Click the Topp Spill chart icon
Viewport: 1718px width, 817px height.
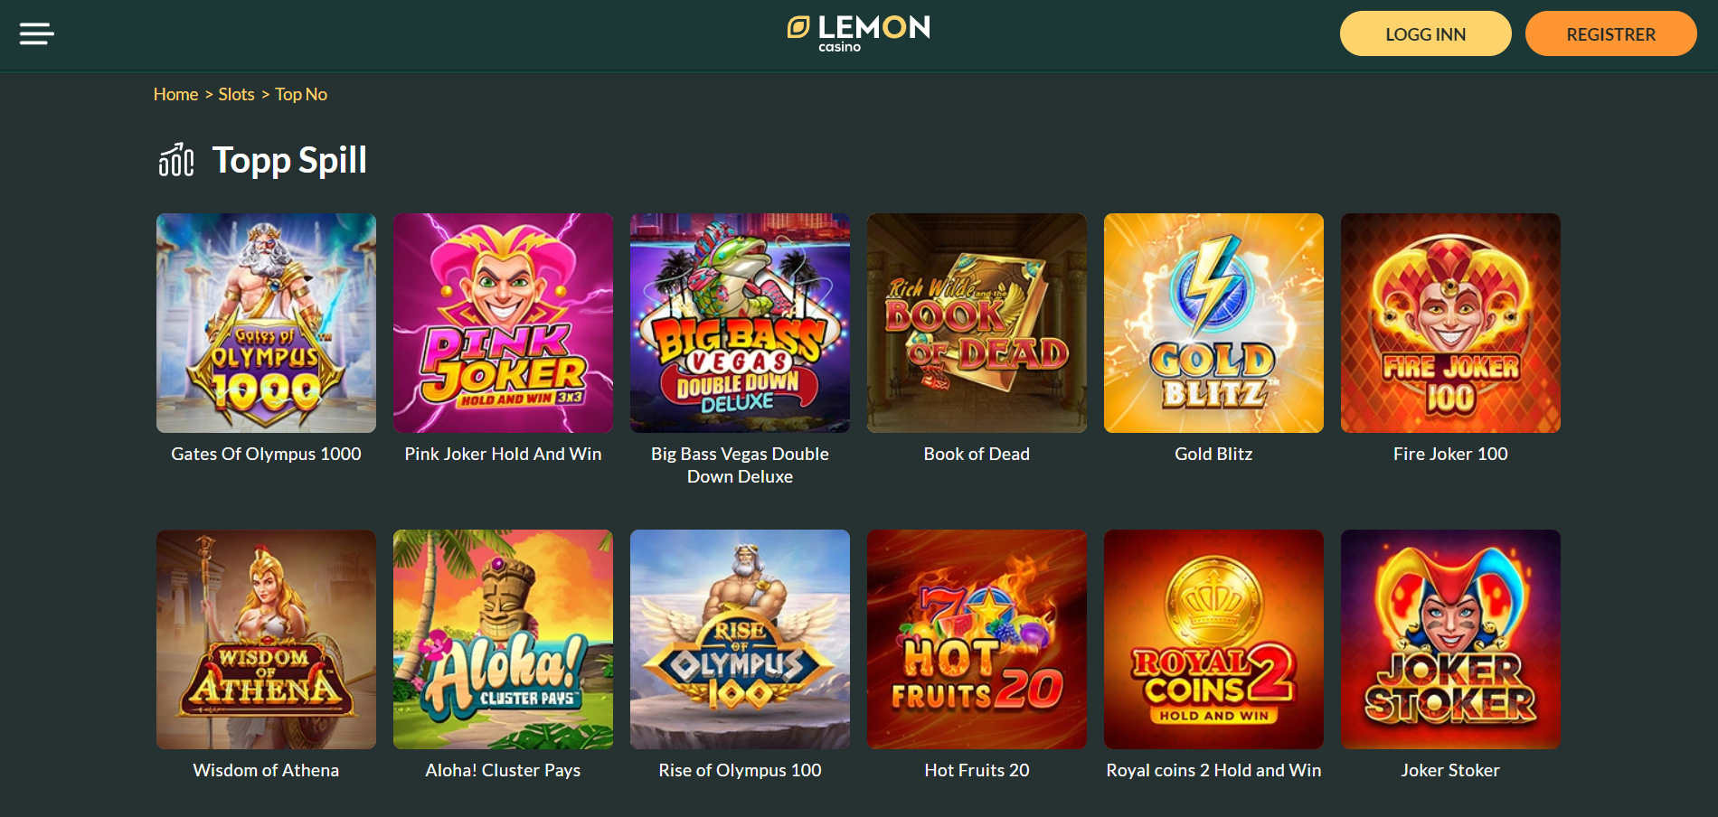176,160
